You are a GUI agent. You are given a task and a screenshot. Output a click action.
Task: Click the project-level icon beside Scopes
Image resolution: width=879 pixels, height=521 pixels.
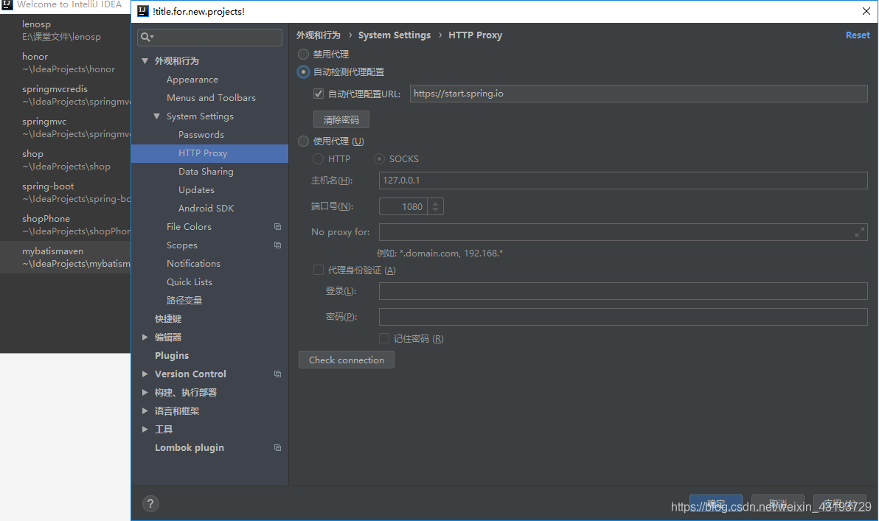coord(277,245)
